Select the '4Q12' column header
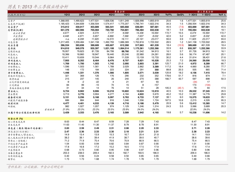Image resolution: width=235 pixels, height=172 pixels. click(x=112, y=15)
